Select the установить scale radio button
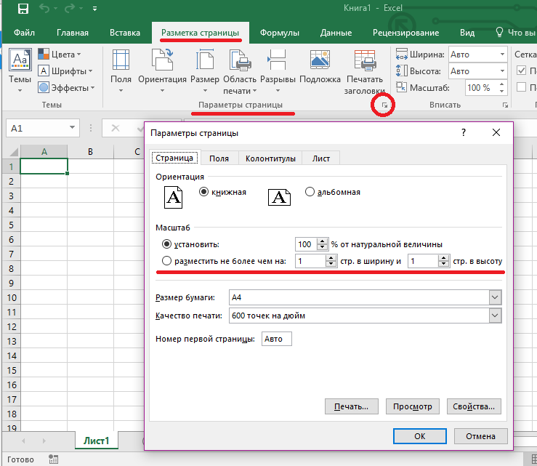 pyautogui.click(x=166, y=244)
